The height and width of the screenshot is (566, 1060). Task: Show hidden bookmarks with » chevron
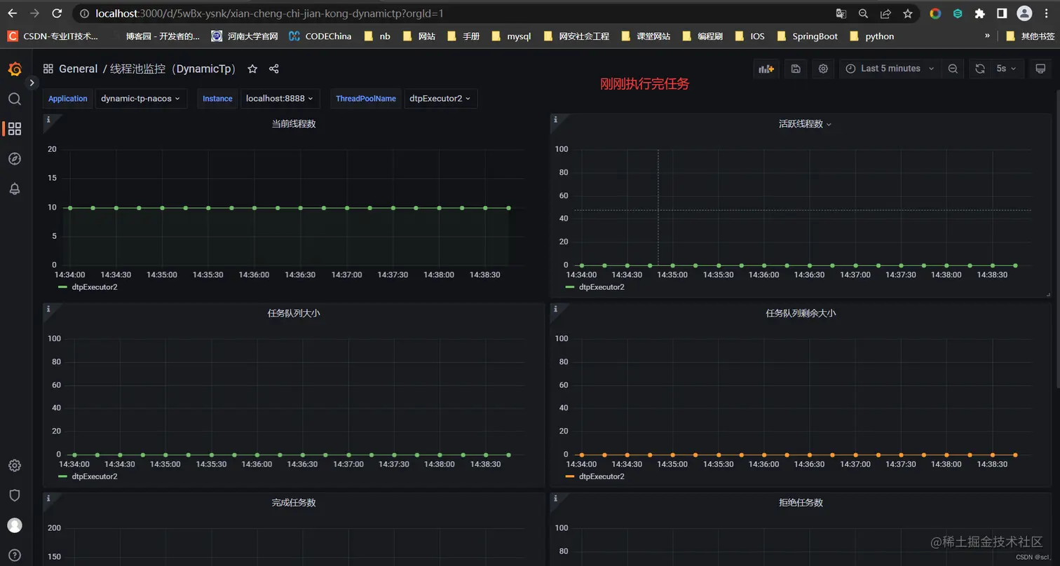[987, 36]
